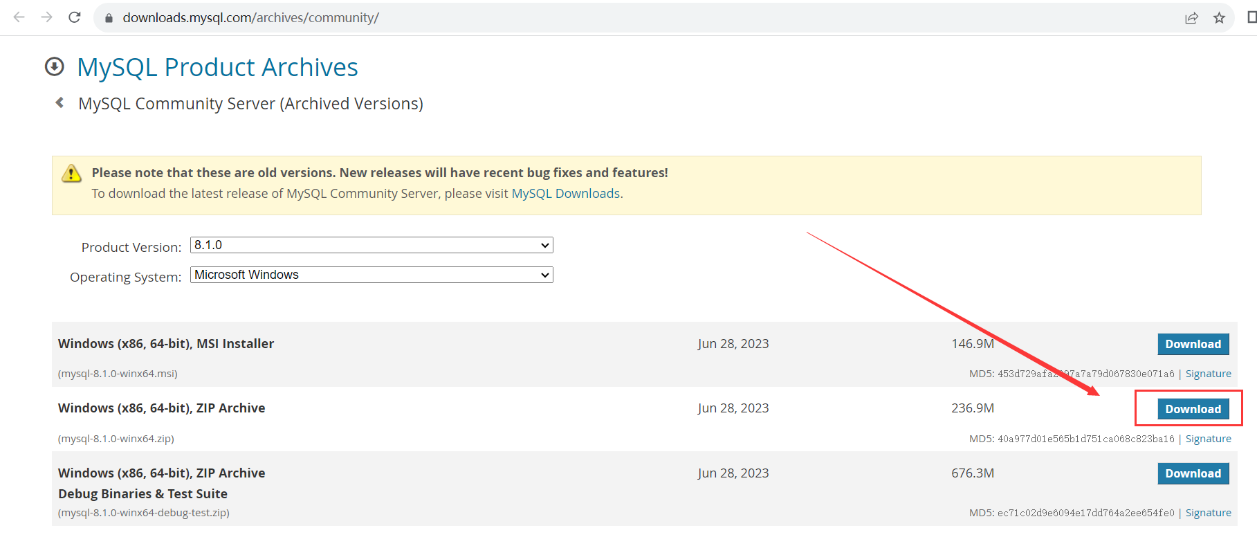
Task: Expand the Operating System dropdown
Action: tap(371, 275)
